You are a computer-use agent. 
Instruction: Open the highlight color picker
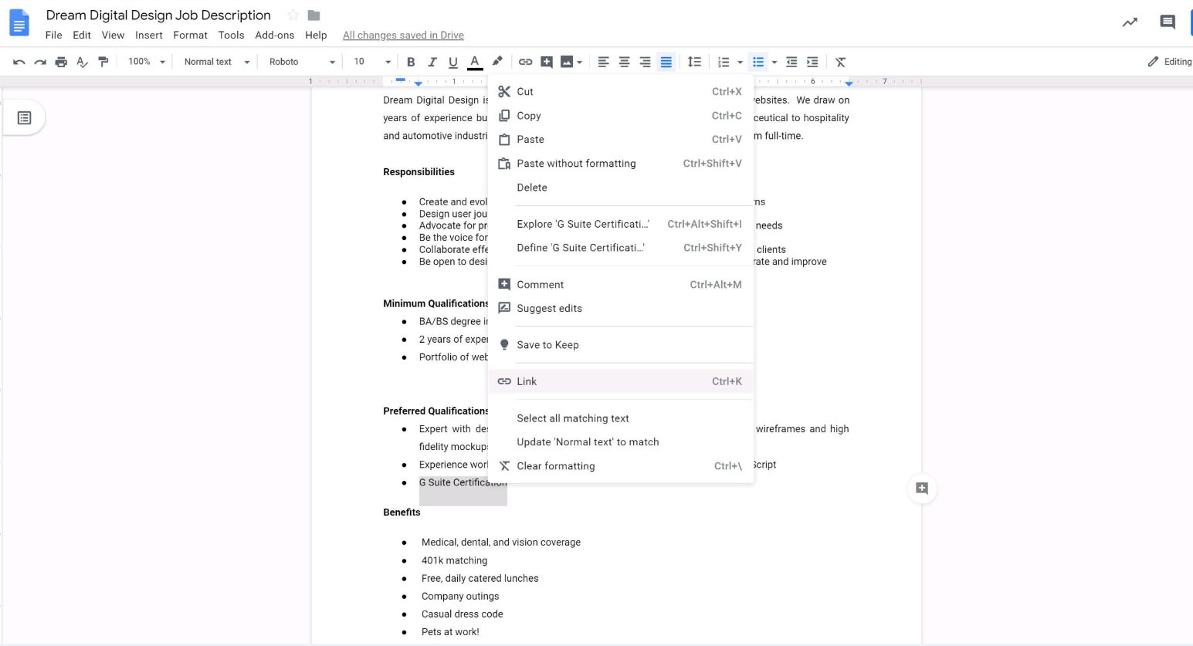pyautogui.click(x=497, y=62)
